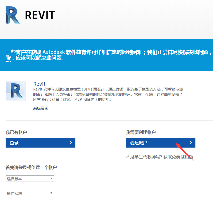Click the Revit product thumbnail image
Viewport: 213px width, 203px height.
(16, 91)
